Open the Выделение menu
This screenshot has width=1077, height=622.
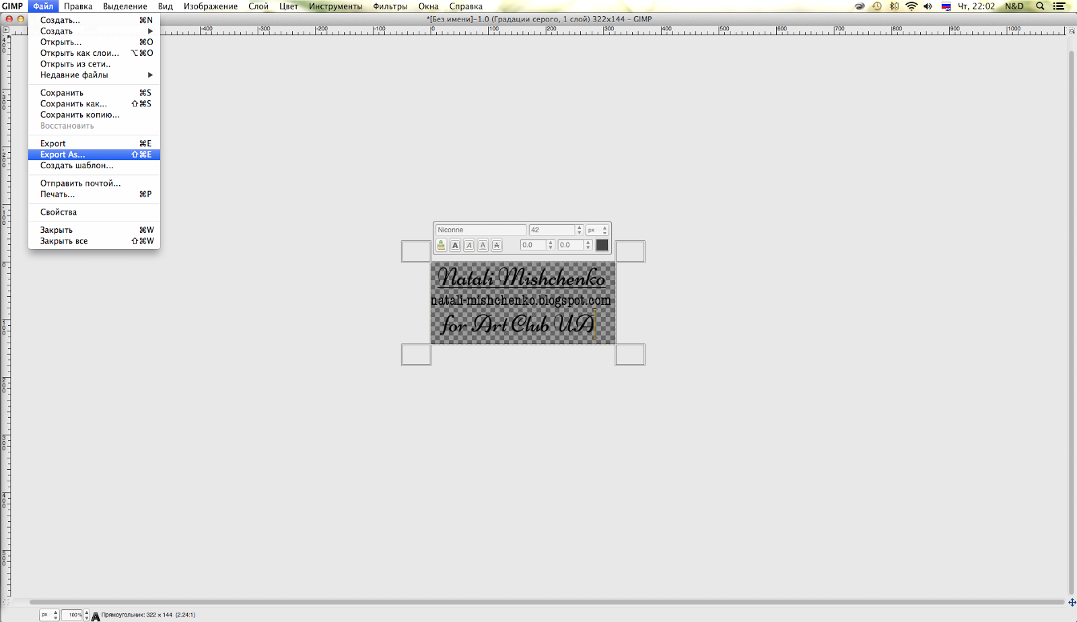pyautogui.click(x=125, y=6)
